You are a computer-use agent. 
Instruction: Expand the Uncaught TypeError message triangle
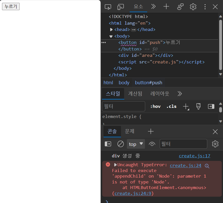pos(115,165)
